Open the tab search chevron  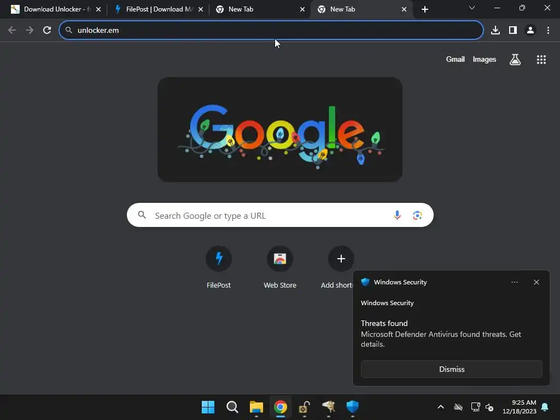pos(472,8)
